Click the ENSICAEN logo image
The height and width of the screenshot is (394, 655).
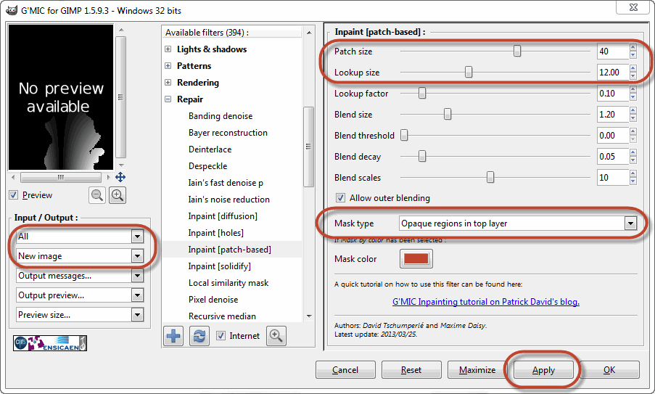point(50,343)
